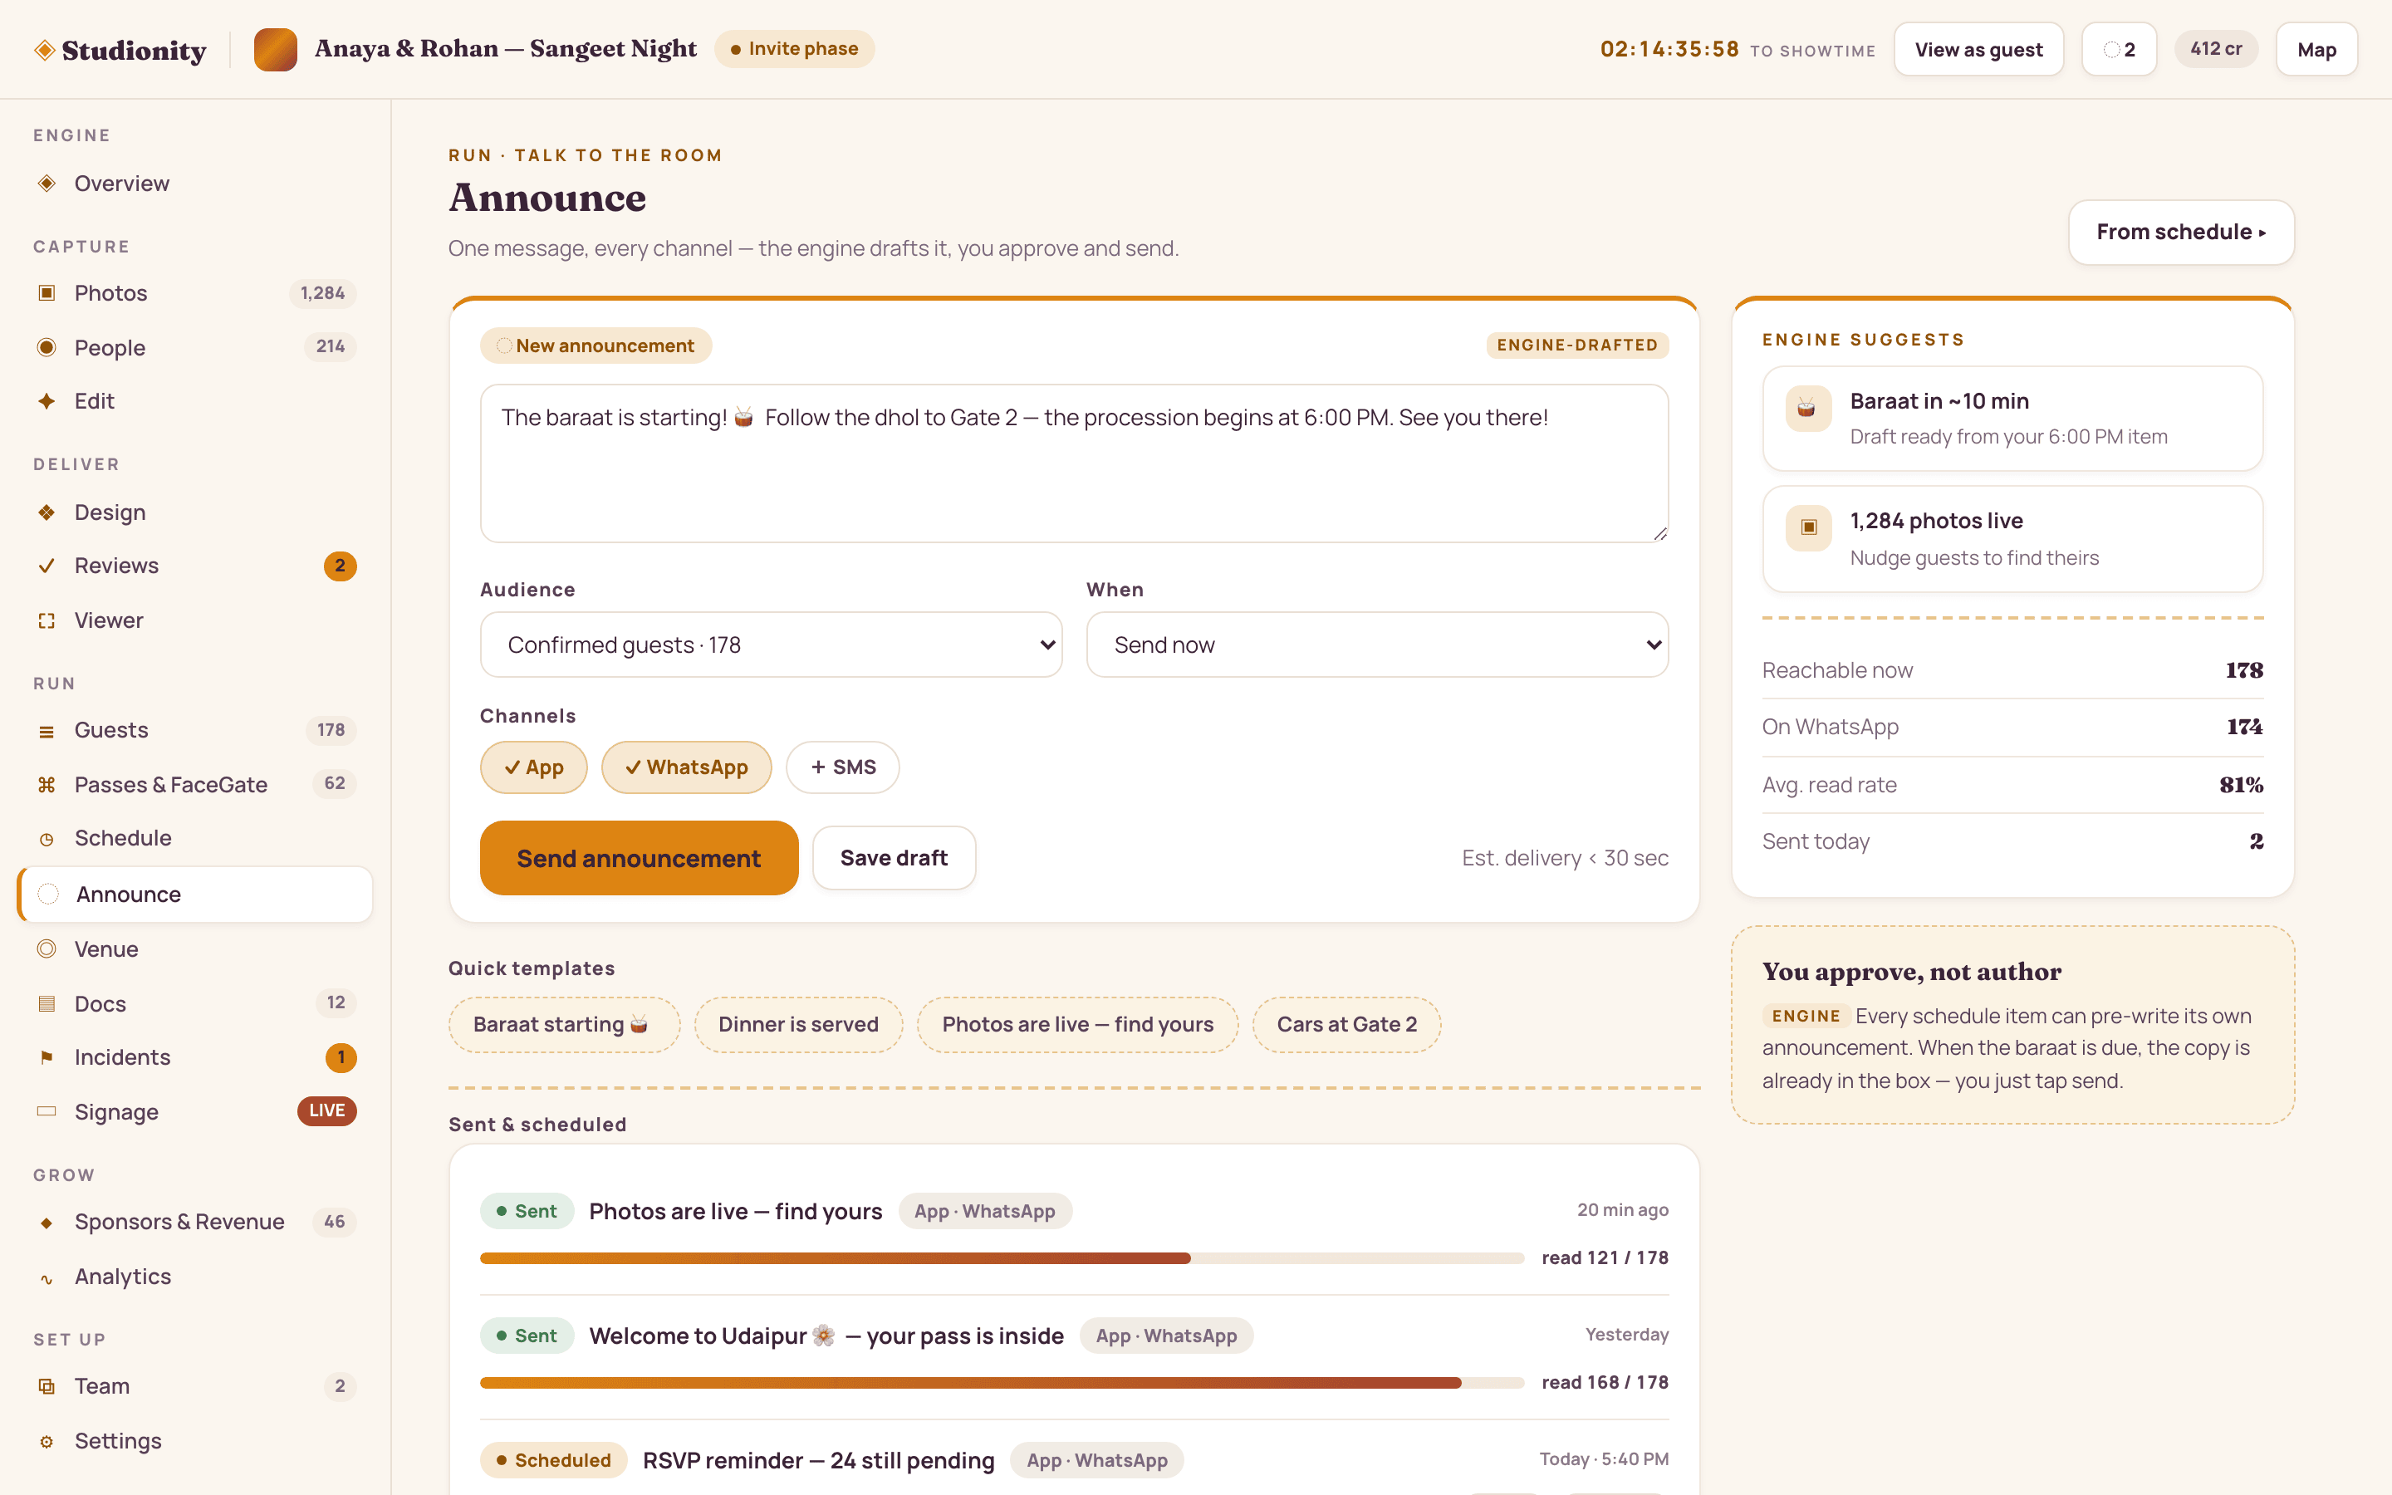Click the ENGINE-DRAFTED tag
2392x1495 pixels.
coord(1576,345)
